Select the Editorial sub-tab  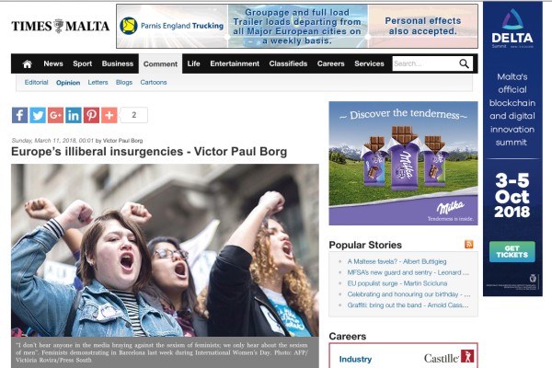36,83
